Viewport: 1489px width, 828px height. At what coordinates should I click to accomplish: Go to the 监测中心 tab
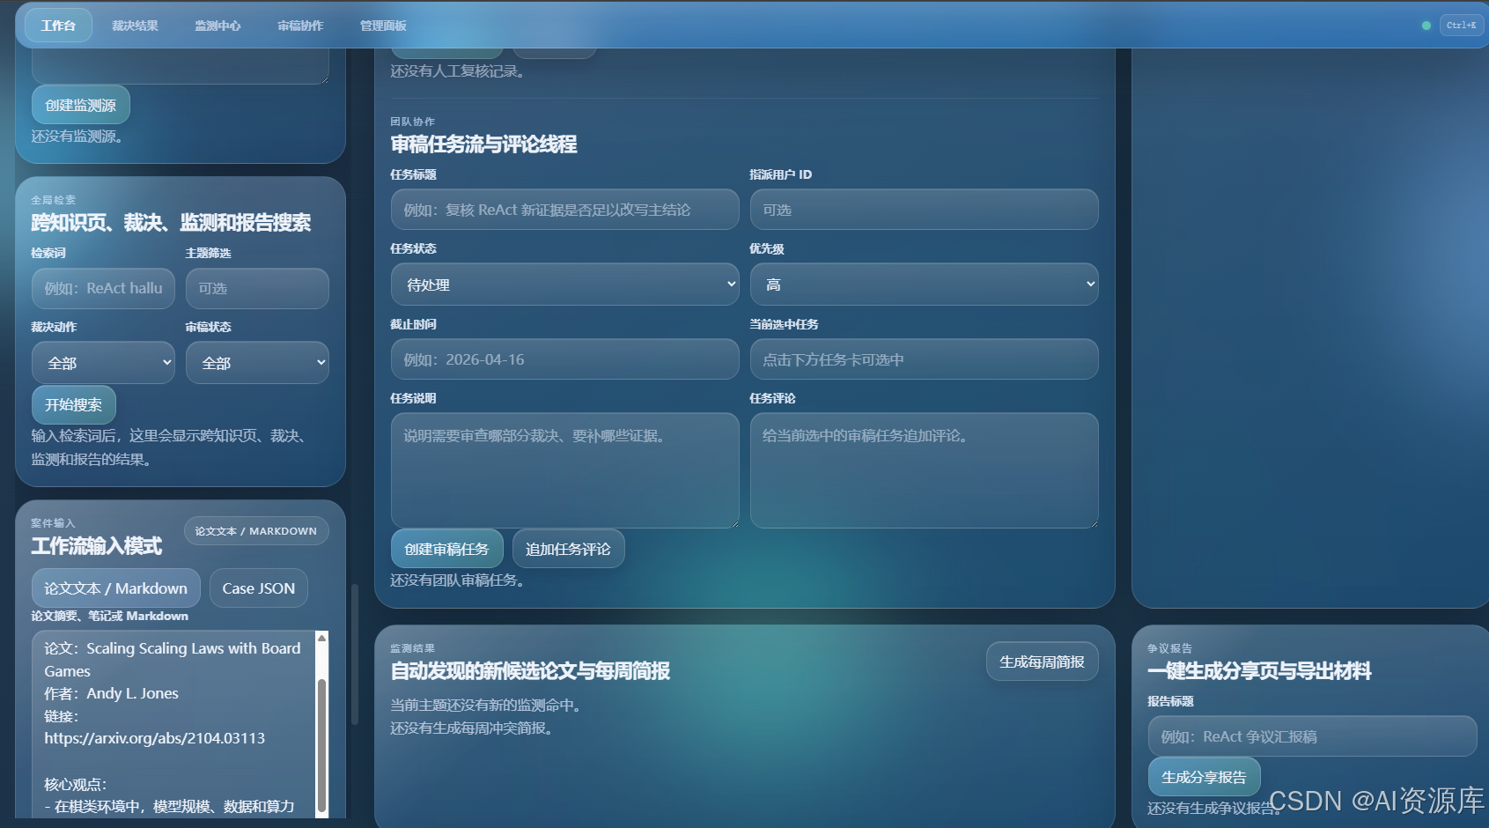[217, 26]
